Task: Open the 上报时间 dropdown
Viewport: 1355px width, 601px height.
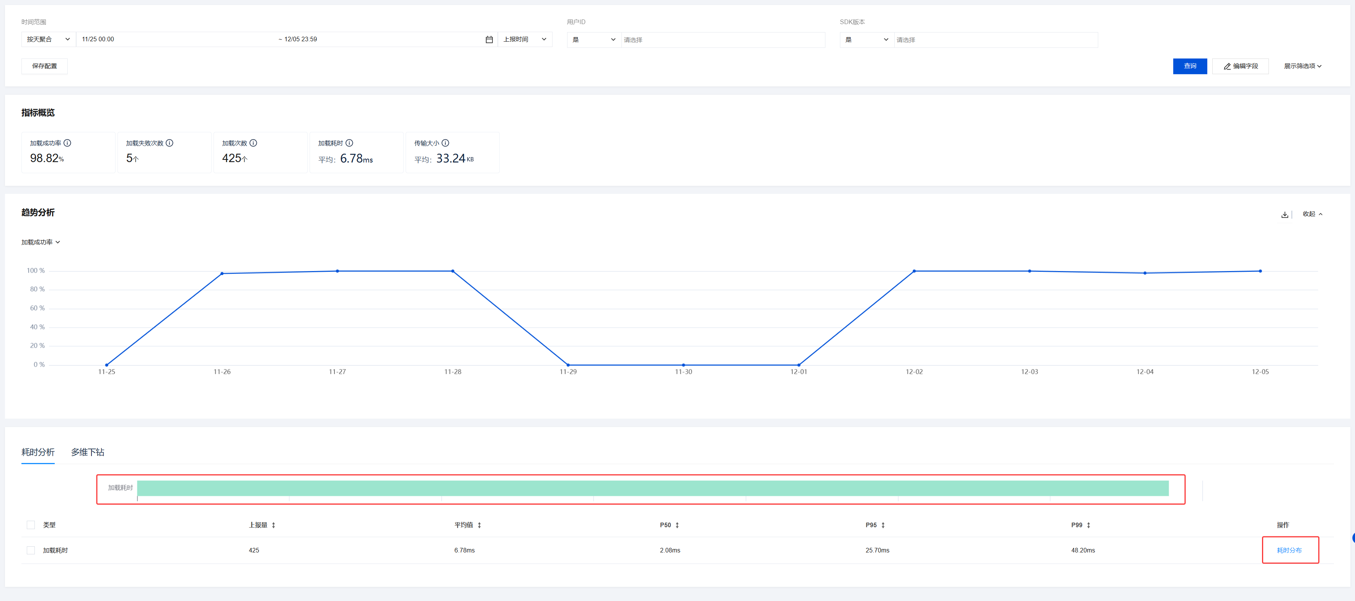Action: tap(524, 39)
